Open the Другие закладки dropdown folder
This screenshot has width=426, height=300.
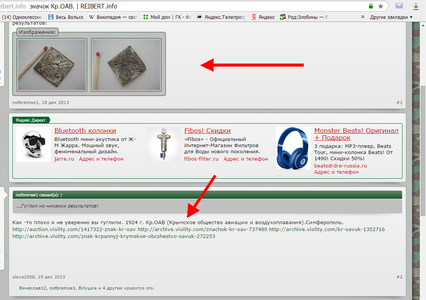click(391, 17)
